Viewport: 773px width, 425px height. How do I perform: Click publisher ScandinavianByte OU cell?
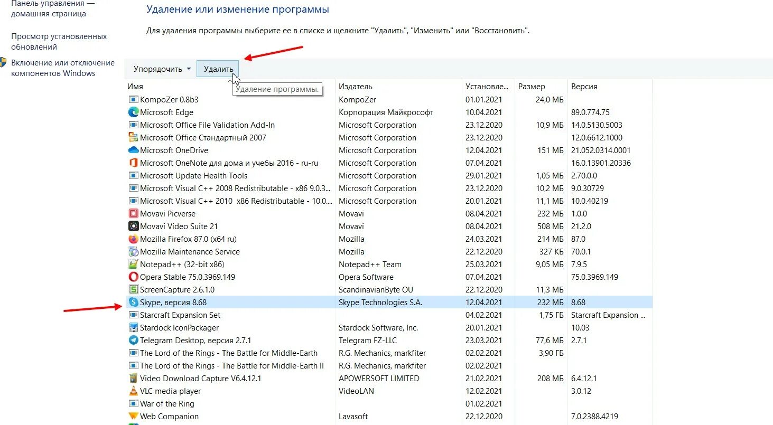(376, 290)
